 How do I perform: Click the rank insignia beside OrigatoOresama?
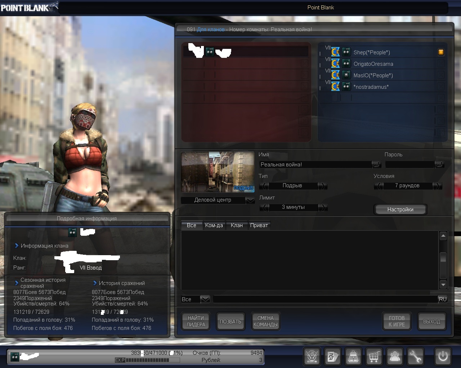click(x=346, y=64)
